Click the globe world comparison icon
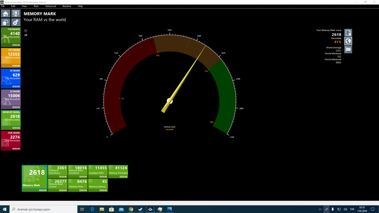This screenshot has height=213, width=379. 348,41
